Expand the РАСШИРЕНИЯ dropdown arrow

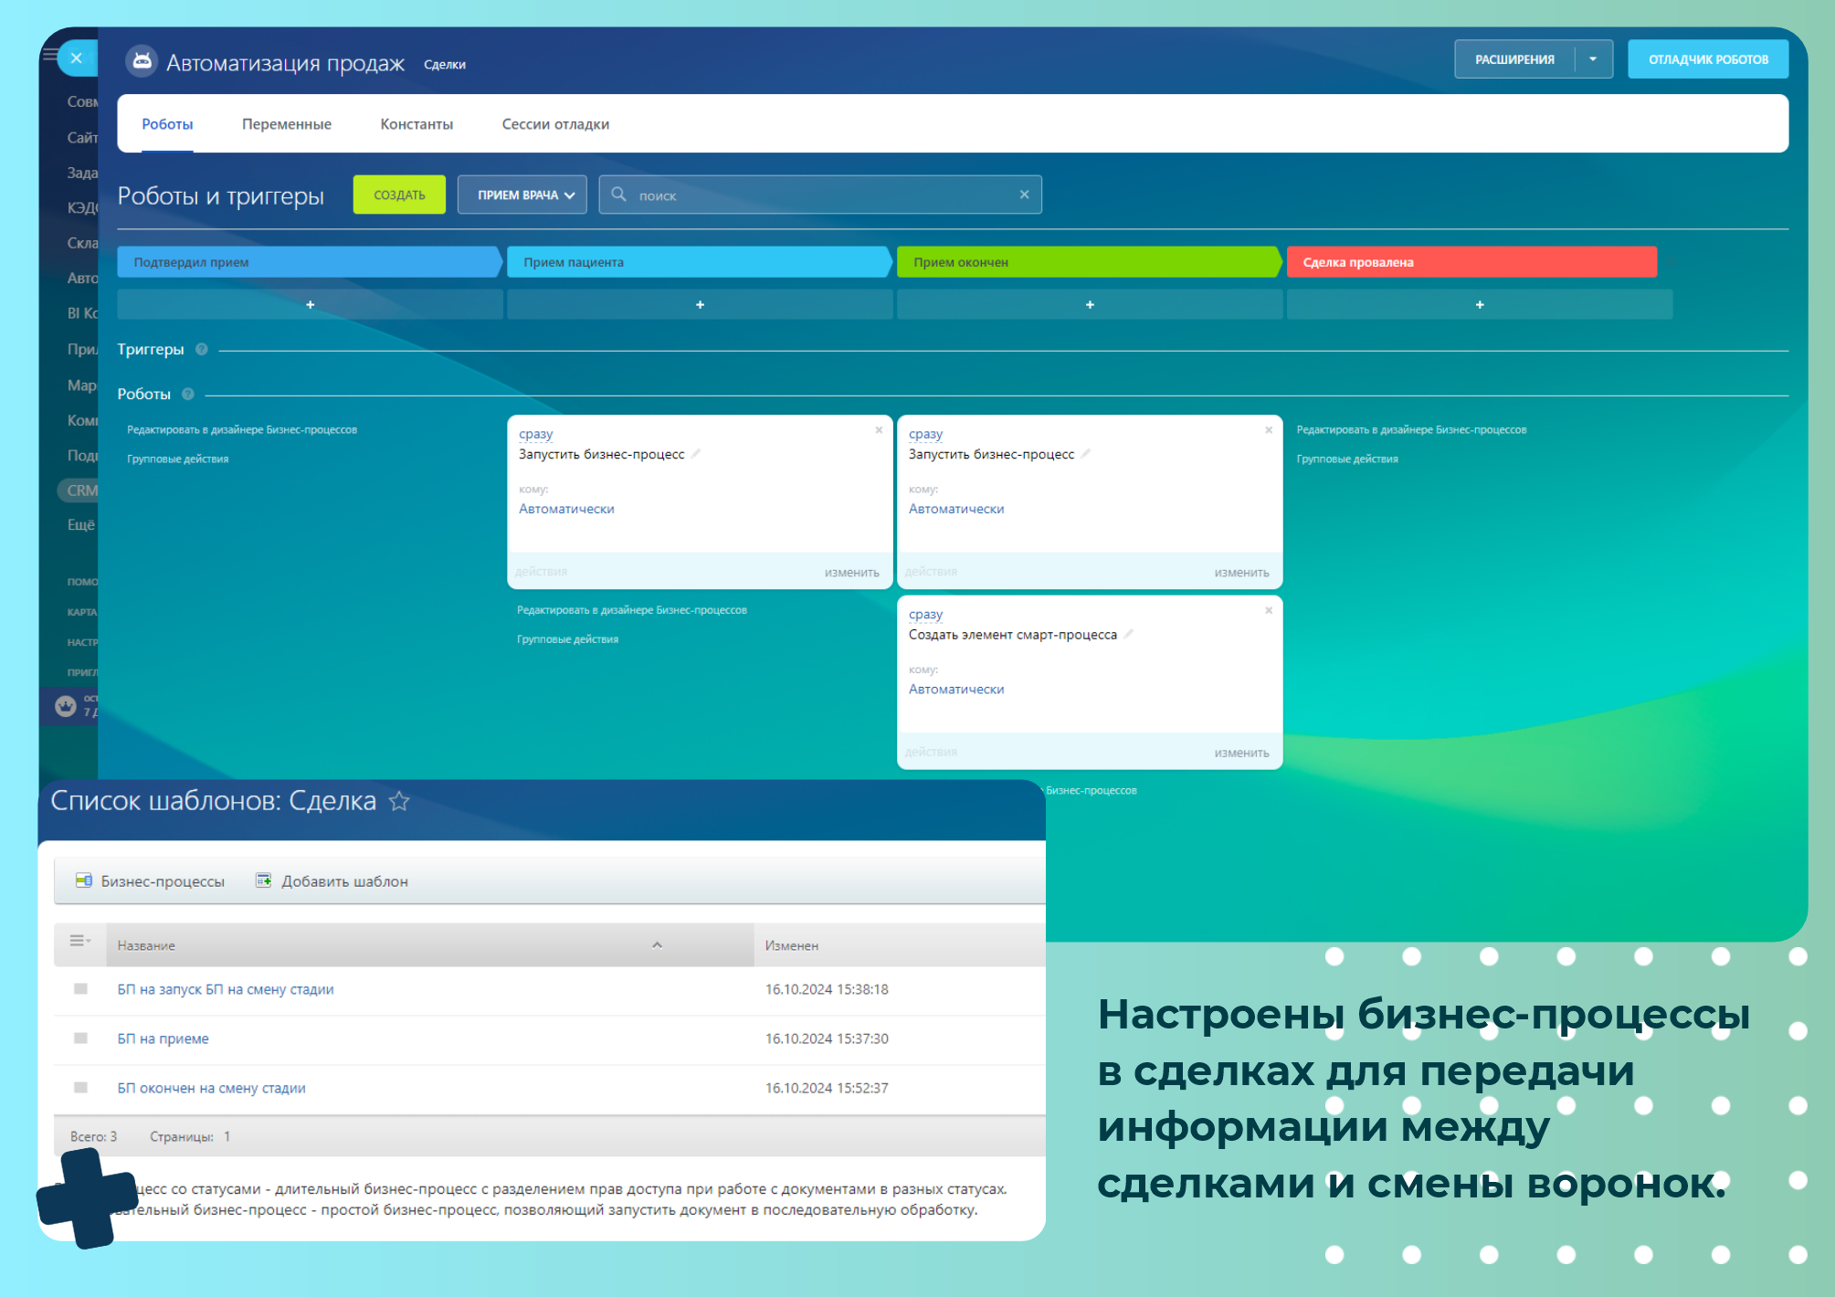pyautogui.click(x=1593, y=59)
